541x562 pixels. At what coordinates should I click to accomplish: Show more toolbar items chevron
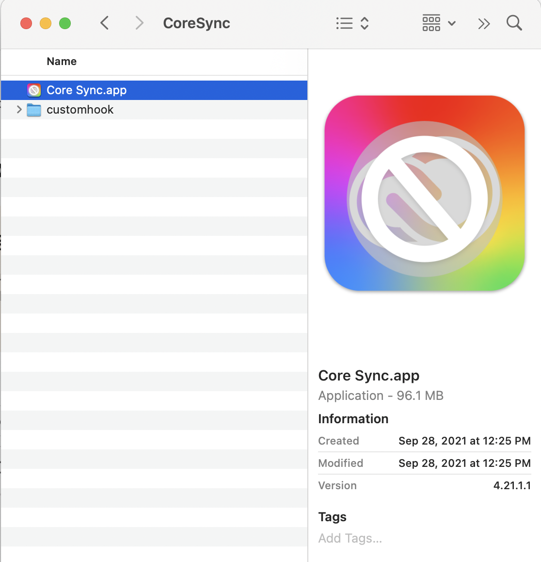coord(484,23)
